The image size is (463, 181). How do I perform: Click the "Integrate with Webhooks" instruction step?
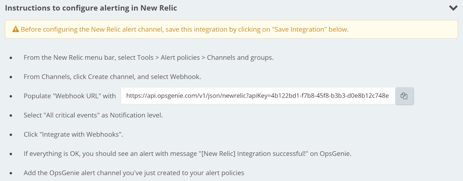73,134
